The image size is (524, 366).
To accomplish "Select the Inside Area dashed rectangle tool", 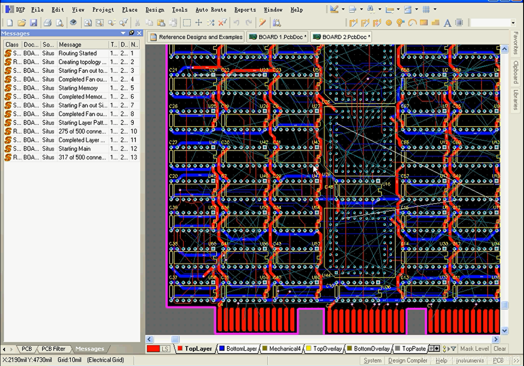I will 187,23.
